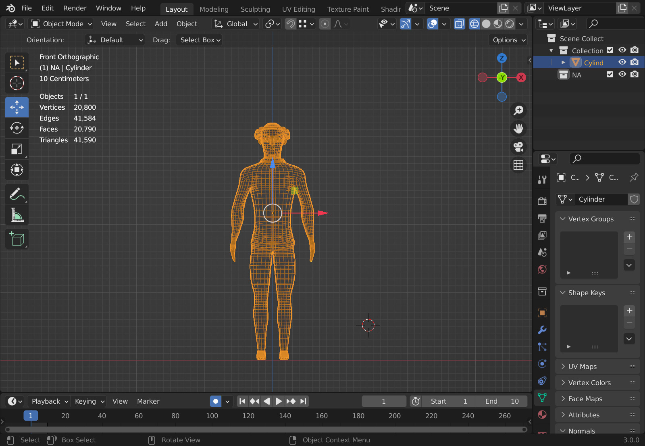
Task: Open the Output properties tab
Action: (x=542, y=218)
